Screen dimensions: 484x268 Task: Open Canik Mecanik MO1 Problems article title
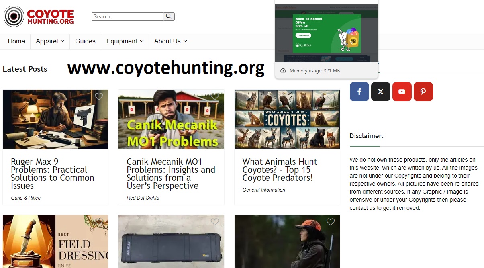pyautogui.click(x=171, y=174)
